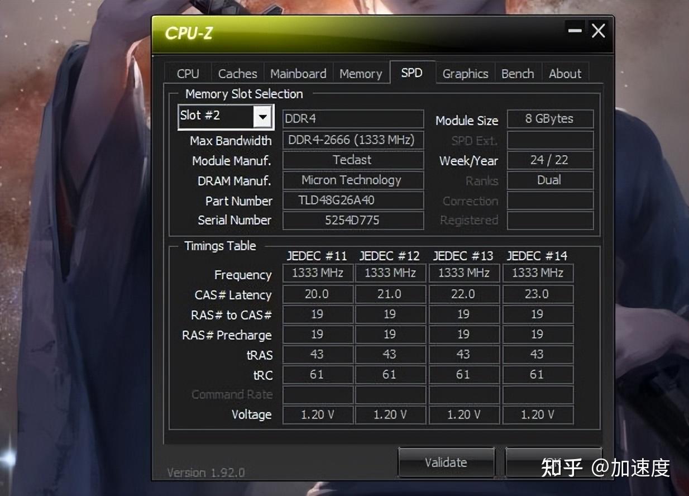Click CAS# Latency value 23.0
The width and height of the screenshot is (689, 496).
538,294
